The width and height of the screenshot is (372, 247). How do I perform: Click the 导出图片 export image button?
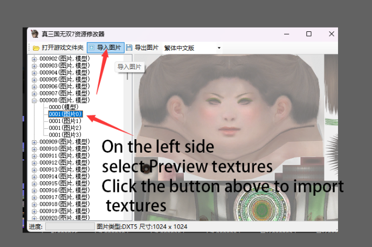click(142, 47)
